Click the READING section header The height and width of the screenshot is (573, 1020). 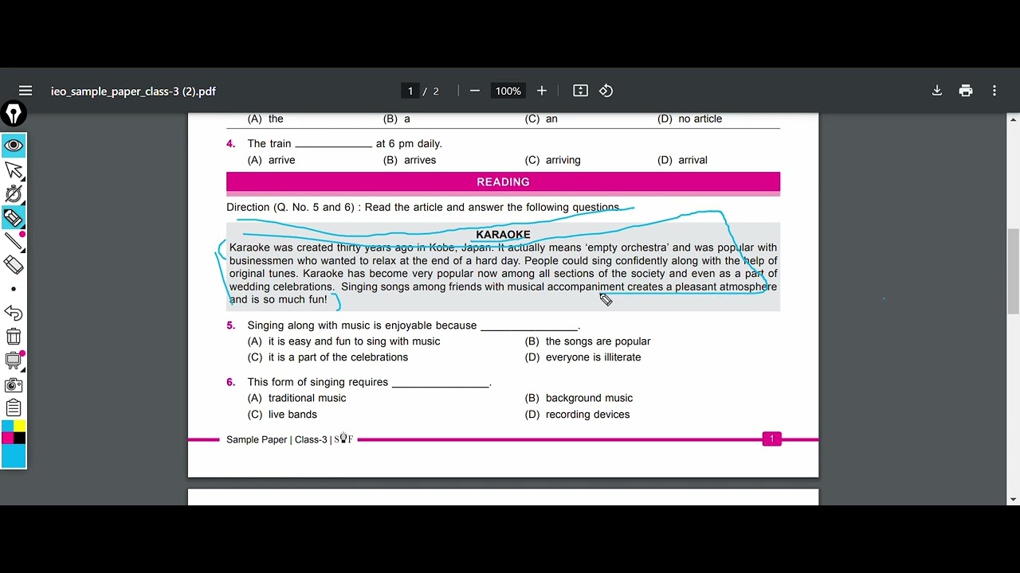(503, 182)
